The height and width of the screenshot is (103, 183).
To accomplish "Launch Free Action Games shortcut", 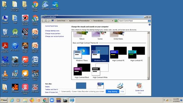I will pyautogui.click(x=25, y=61).
